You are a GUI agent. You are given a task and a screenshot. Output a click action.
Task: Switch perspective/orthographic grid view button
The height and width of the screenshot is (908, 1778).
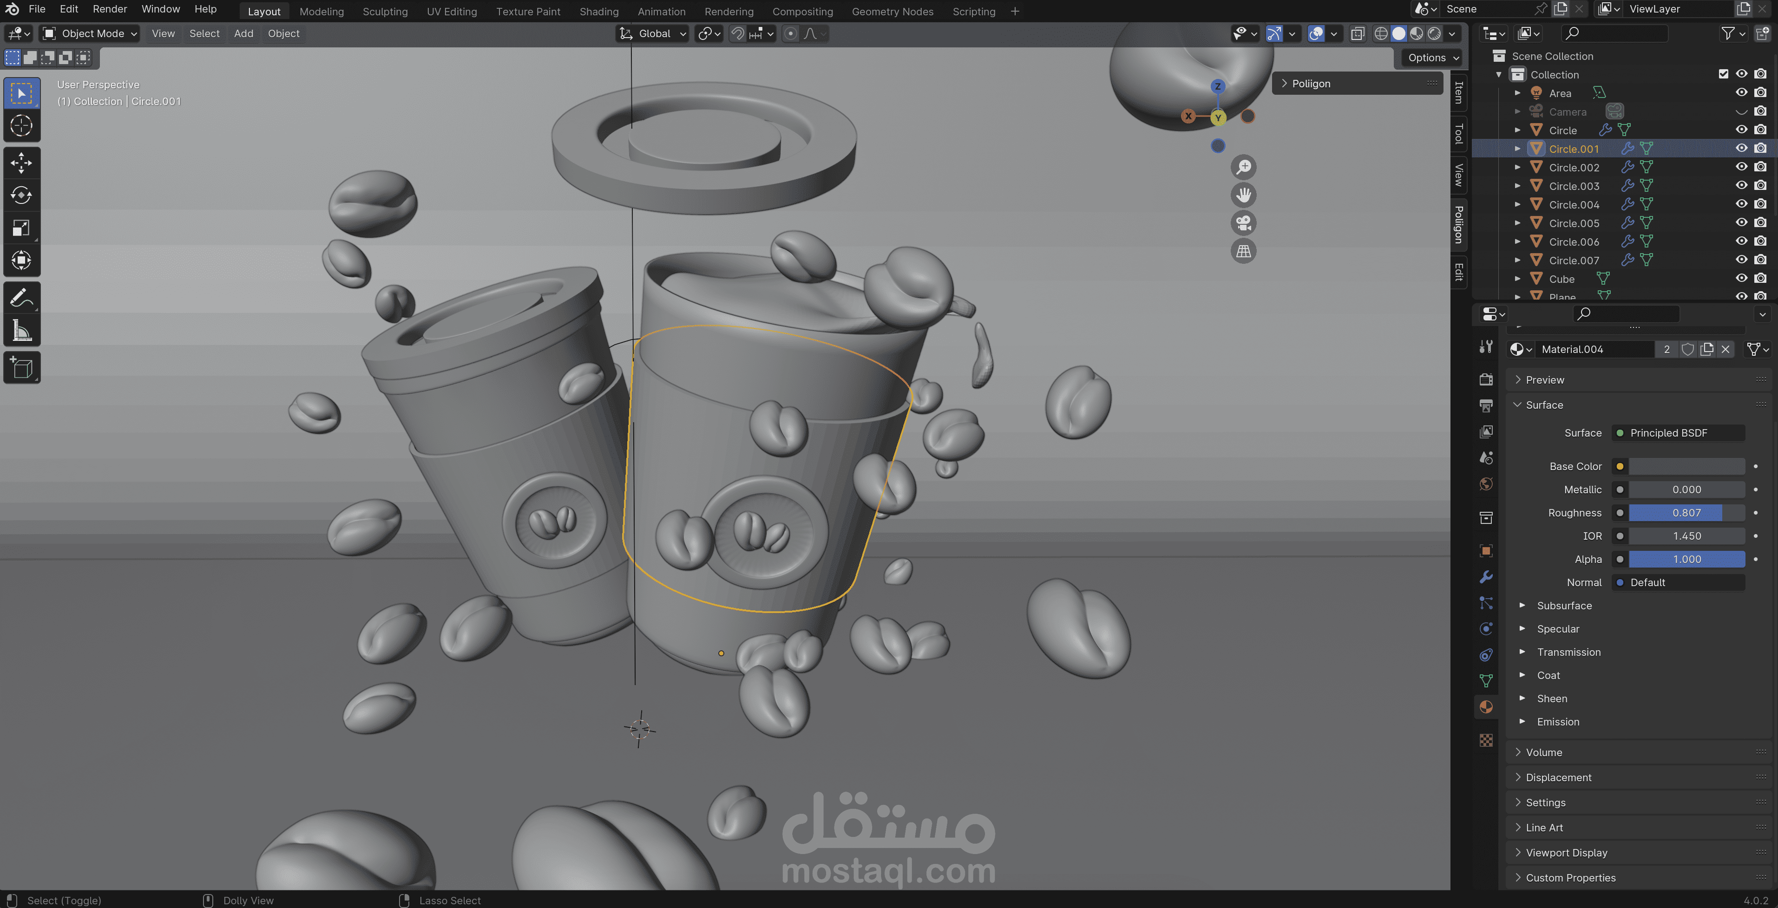[x=1244, y=251]
